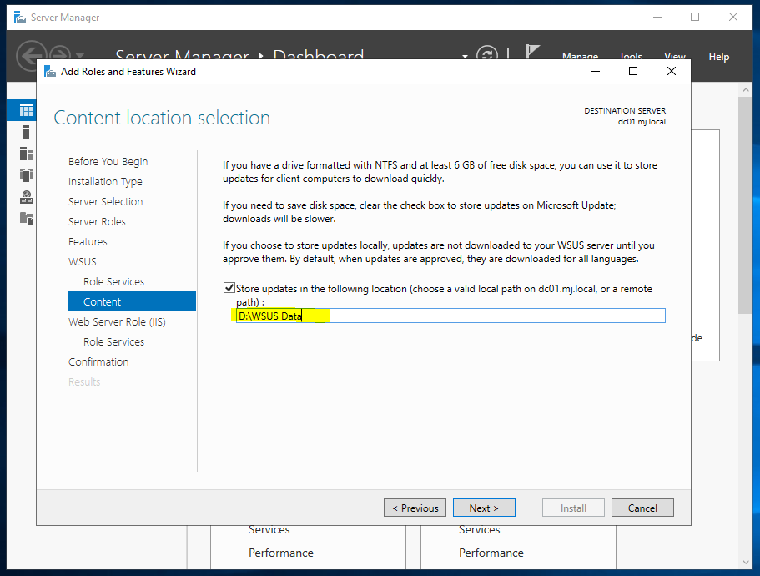
Task: Click the Previous button
Action: pos(415,508)
